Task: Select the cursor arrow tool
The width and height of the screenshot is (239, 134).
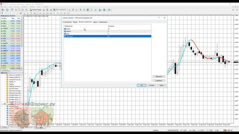Action: click(x=2, y=13)
